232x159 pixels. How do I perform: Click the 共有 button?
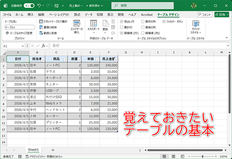coord(222,15)
